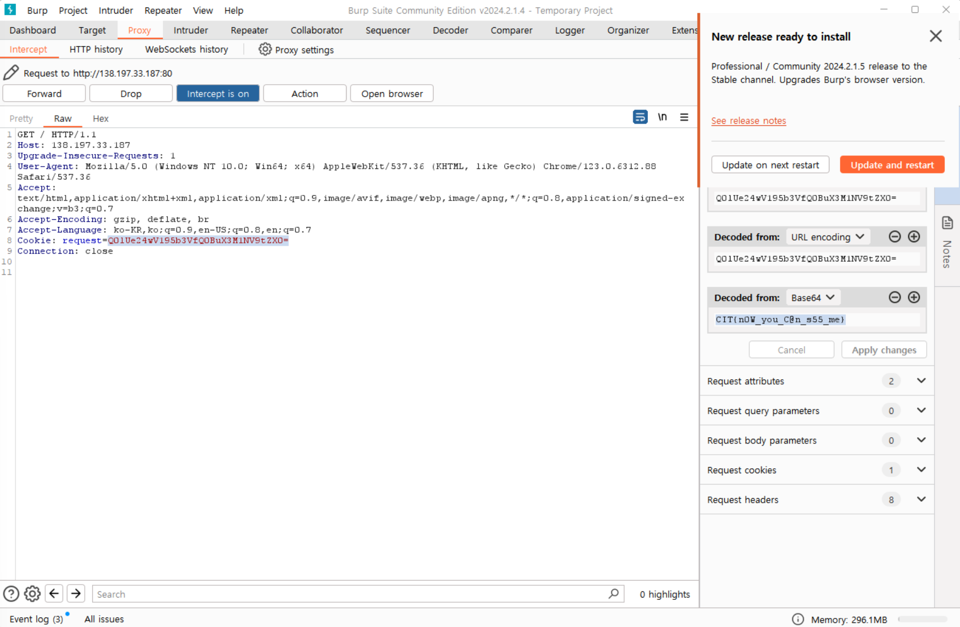The image size is (960, 627).
Task: Click the pencil edit target icon
Action: [11, 73]
